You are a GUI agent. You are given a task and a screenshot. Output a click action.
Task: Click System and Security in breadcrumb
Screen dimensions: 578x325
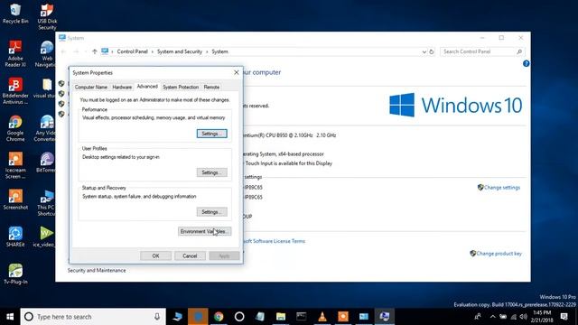click(x=180, y=51)
